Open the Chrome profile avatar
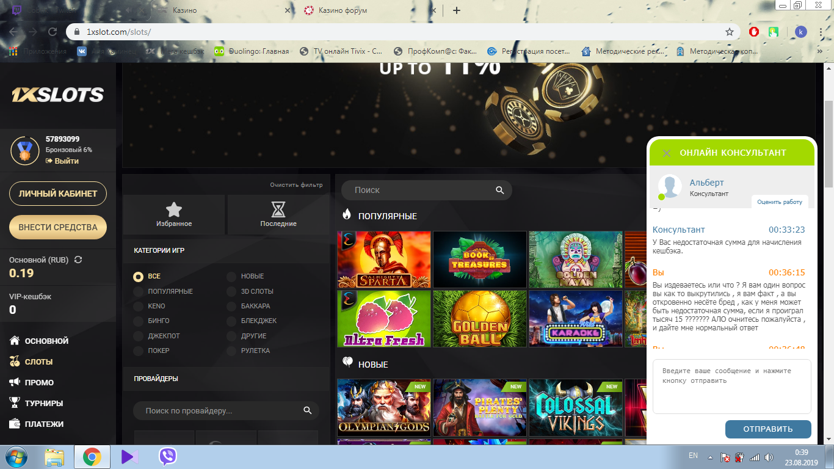834x469 pixels. click(801, 32)
